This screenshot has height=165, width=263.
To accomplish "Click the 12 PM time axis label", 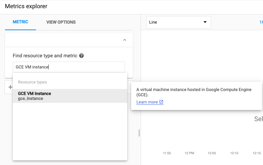I will tap(189, 153).
